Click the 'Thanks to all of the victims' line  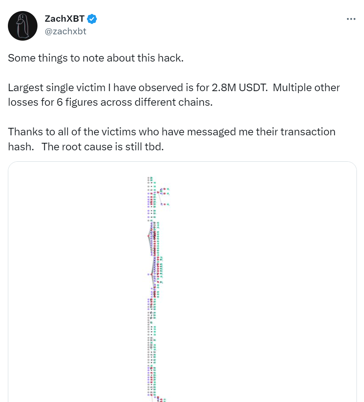pyautogui.click(x=172, y=132)
